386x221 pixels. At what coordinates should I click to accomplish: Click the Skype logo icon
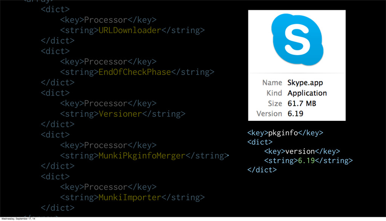pos(297,40)
